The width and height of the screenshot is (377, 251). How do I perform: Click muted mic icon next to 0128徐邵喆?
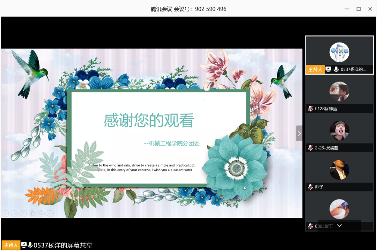click(x=310, y=109)
